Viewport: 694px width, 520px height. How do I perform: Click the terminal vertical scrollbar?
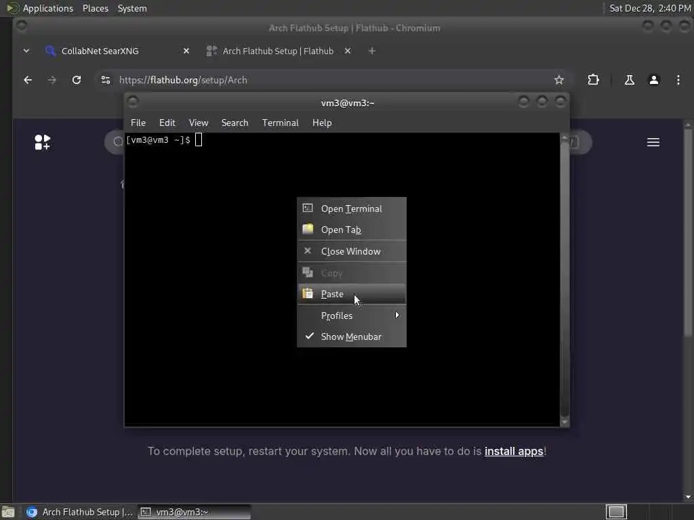(565, 280)
